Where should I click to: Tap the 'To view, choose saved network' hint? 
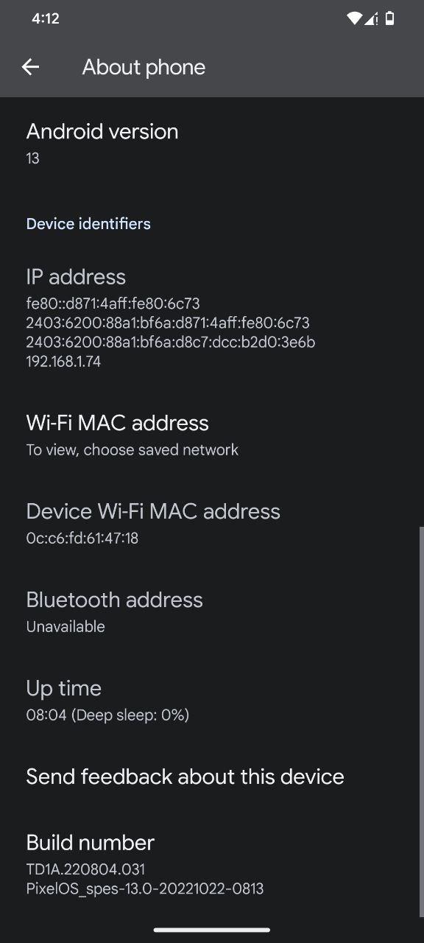(132, 449)
